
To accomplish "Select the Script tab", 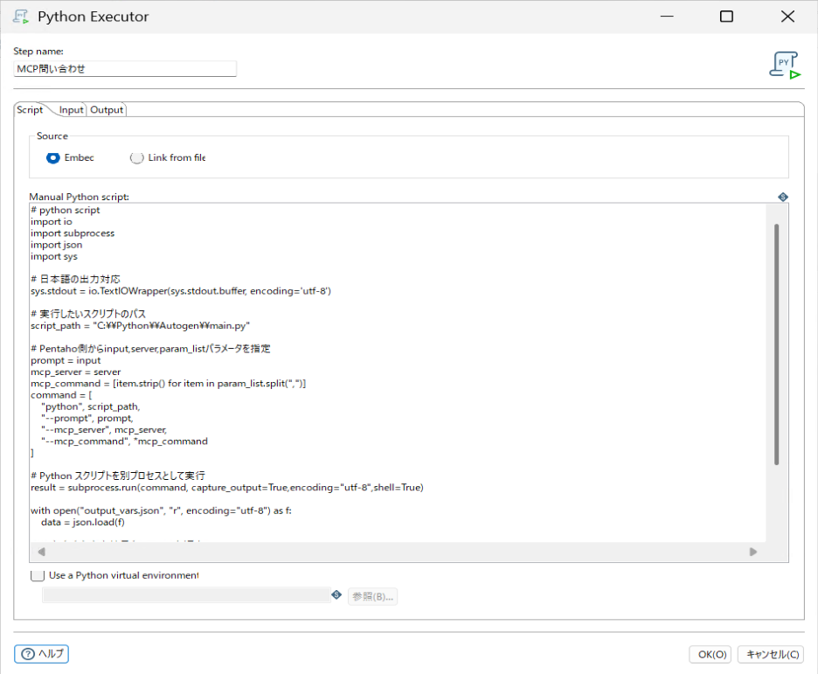I will 30,109.
